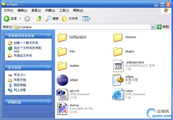Viewport: 173px width, 120px height.
Task: Select the "features" folder name
Action: [131, 37]
